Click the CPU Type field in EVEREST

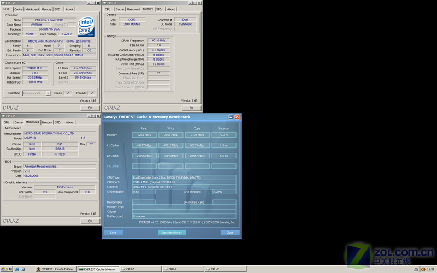[184, 177]
